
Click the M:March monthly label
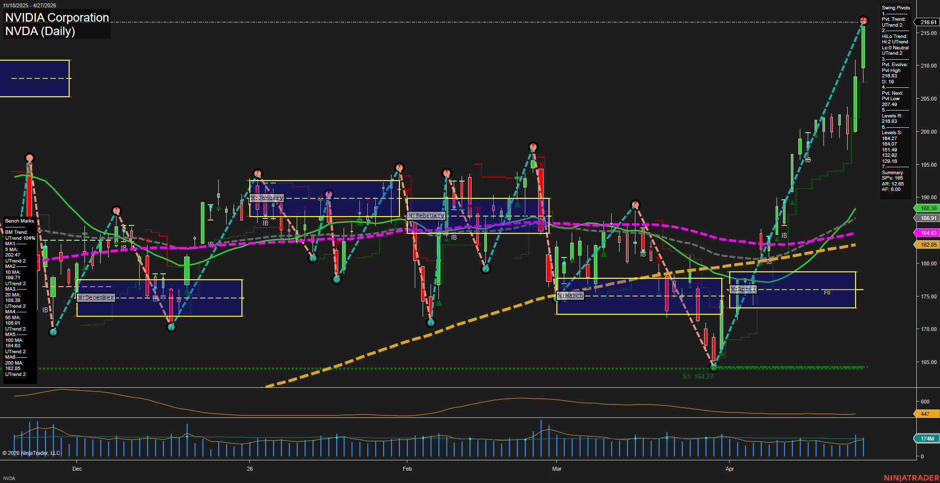coord(570,296)
